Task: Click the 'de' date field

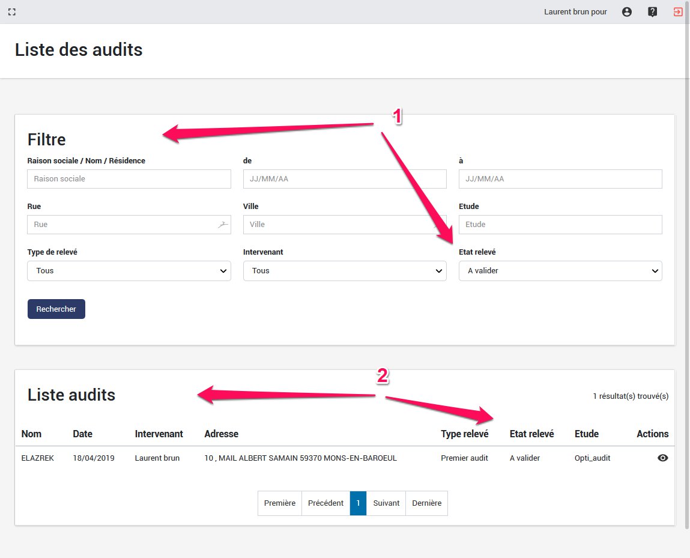Action: point(344,178)
